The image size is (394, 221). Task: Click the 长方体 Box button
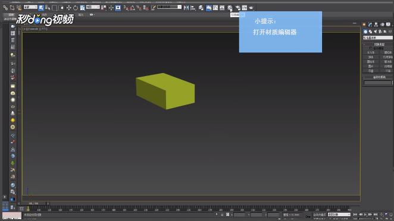(x=371, y=52)
